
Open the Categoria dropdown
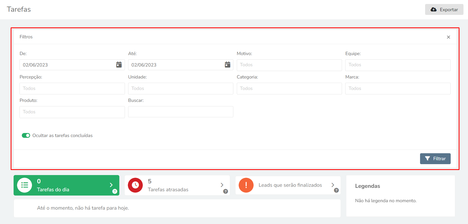coord(289,88)
